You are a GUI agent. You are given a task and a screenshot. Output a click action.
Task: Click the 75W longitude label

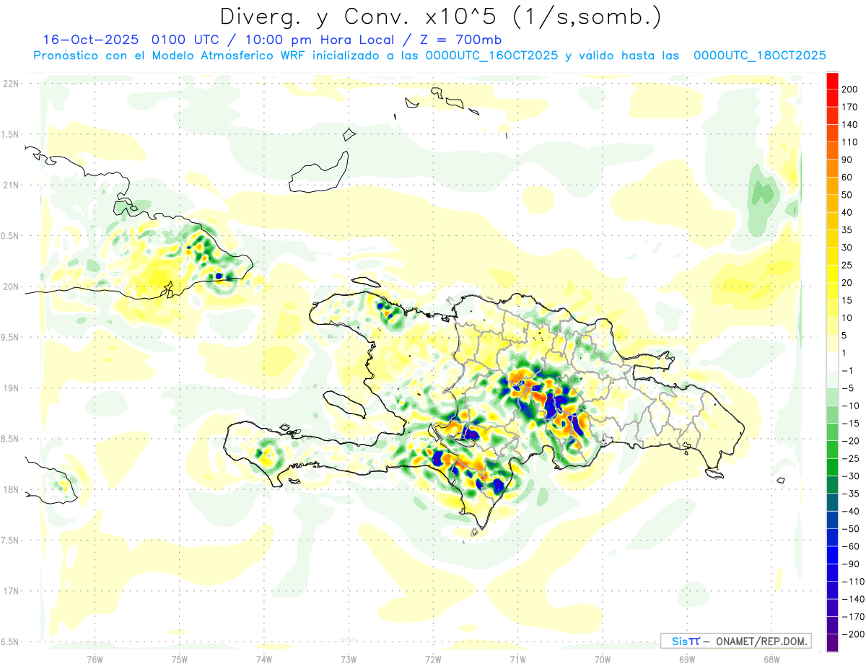[179, 660]
